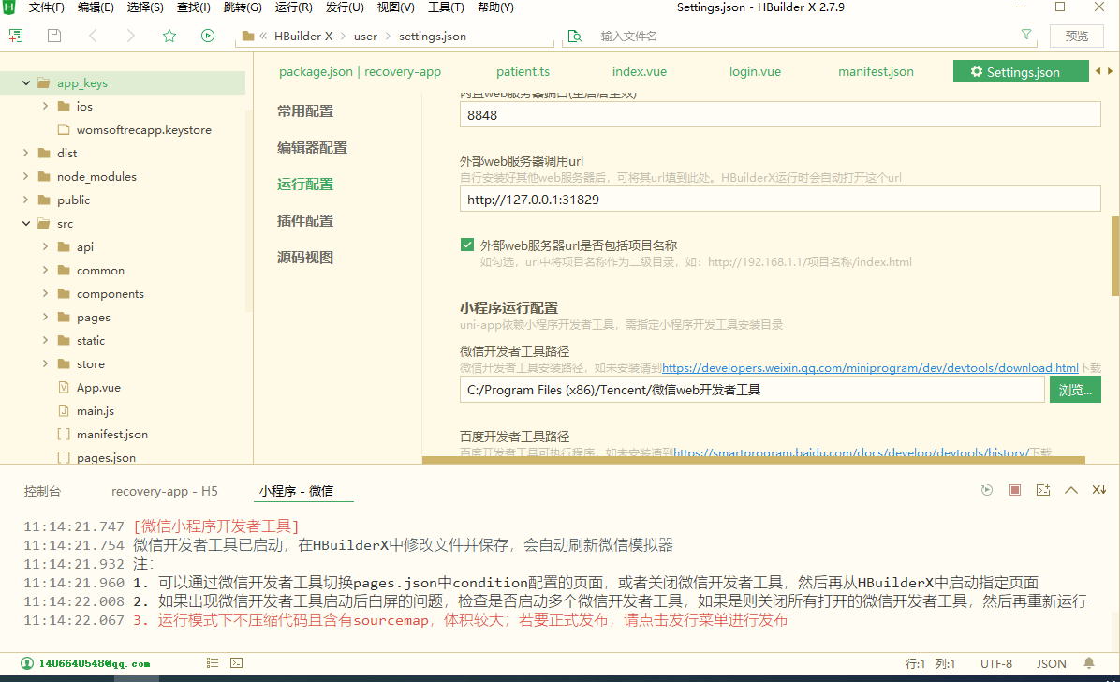
Task: Collapse the app_keys folder
Action: tap(25, 83)
